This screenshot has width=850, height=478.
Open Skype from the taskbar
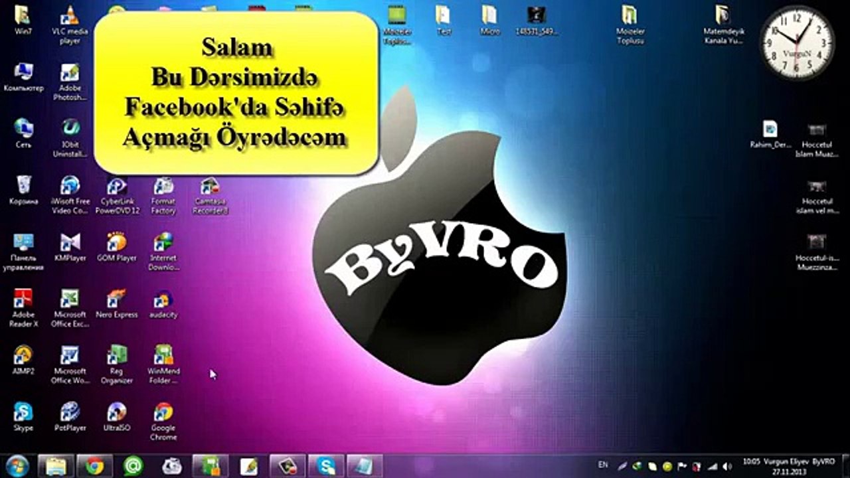(327, 466)
